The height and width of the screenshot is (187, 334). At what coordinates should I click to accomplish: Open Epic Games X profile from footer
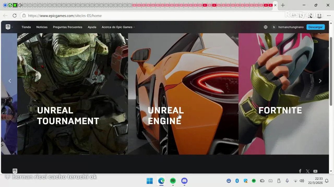(x=308, y=171)
